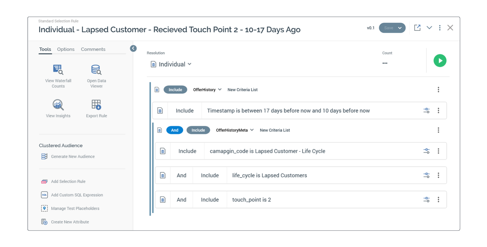Switch to the Options tab
This screenshot has width=487, height=247.
pyautogui.click(x=66, y=49)
